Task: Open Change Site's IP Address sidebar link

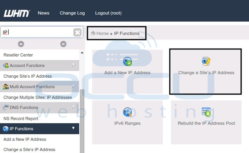Action: click(27, 76)
